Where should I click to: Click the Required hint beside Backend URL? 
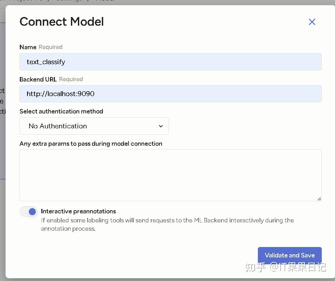71,79
